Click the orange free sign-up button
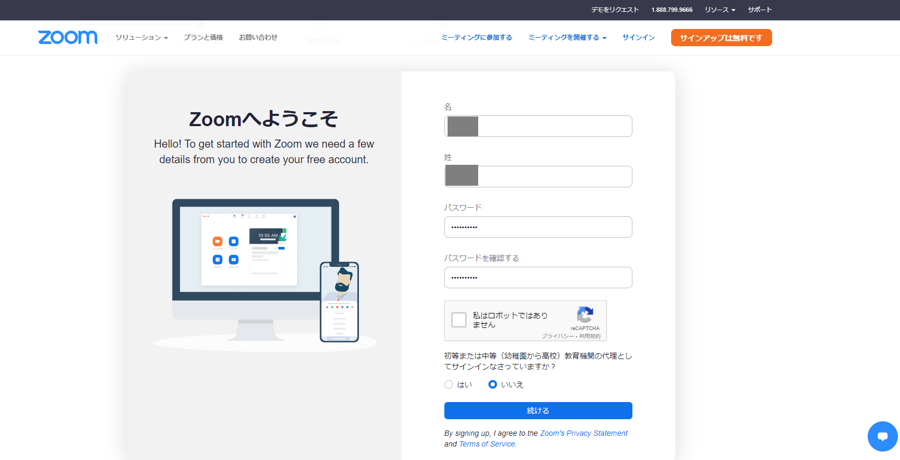This screenshot has width=900, height=460. click(721, 38)
